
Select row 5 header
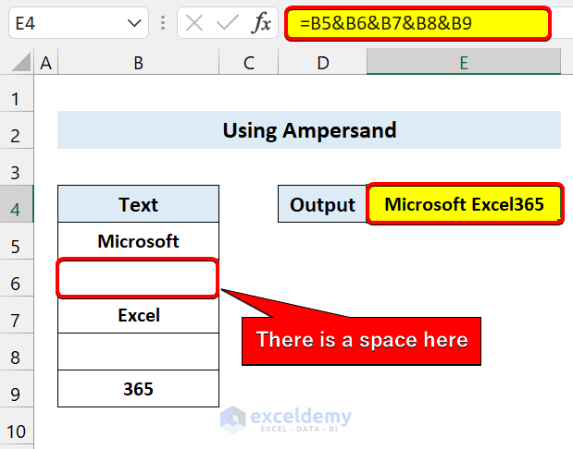click(x=17, y=241)
